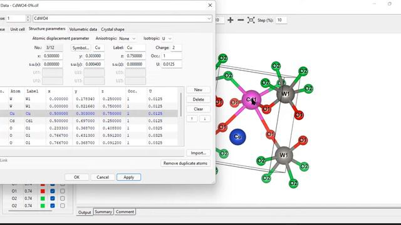Click the z coordinate field 0.750000
401x225 pixels.
[x=135, y=56]
